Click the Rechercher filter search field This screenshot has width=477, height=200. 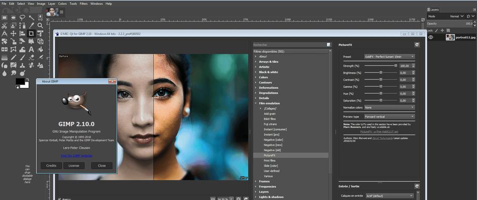[290, 44]
